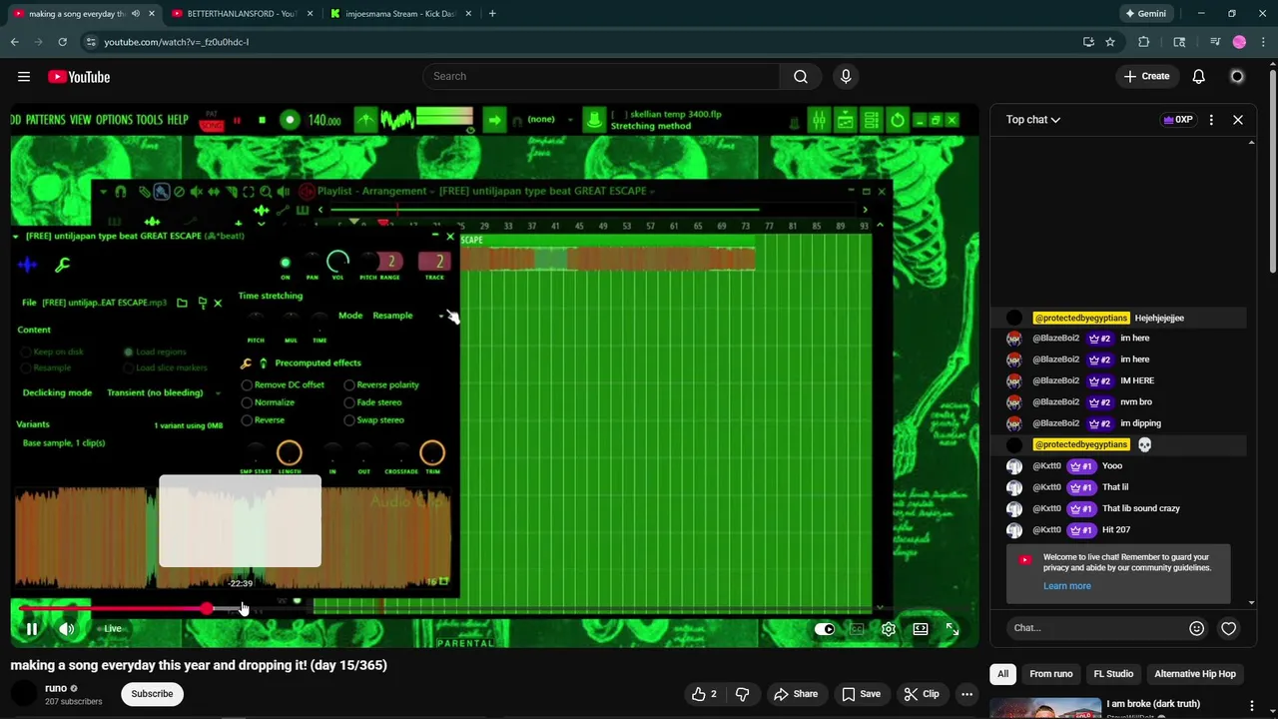Toggle the ON light in sample channel
The image size is (1278, 719).
coord(286,263)
